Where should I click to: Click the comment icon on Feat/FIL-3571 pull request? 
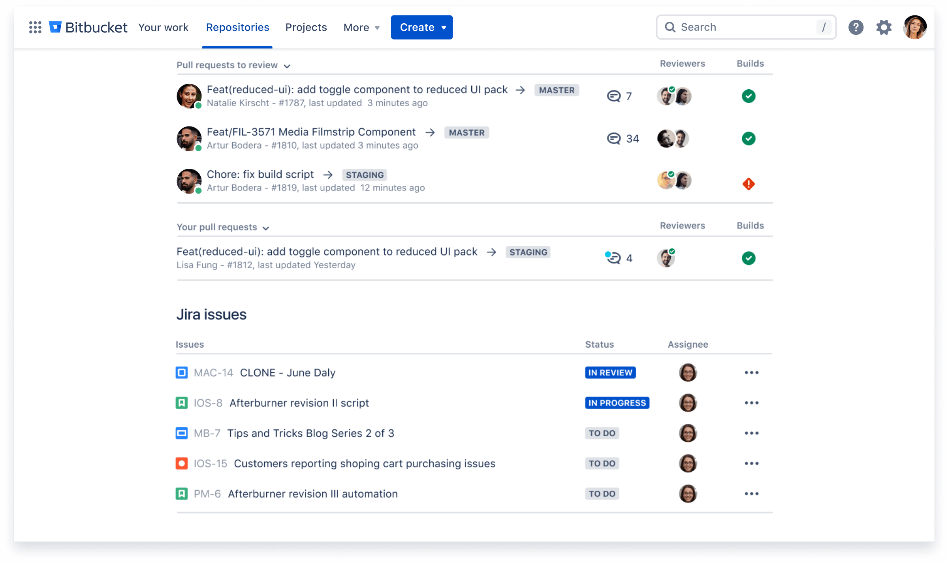tap(614, 138)
